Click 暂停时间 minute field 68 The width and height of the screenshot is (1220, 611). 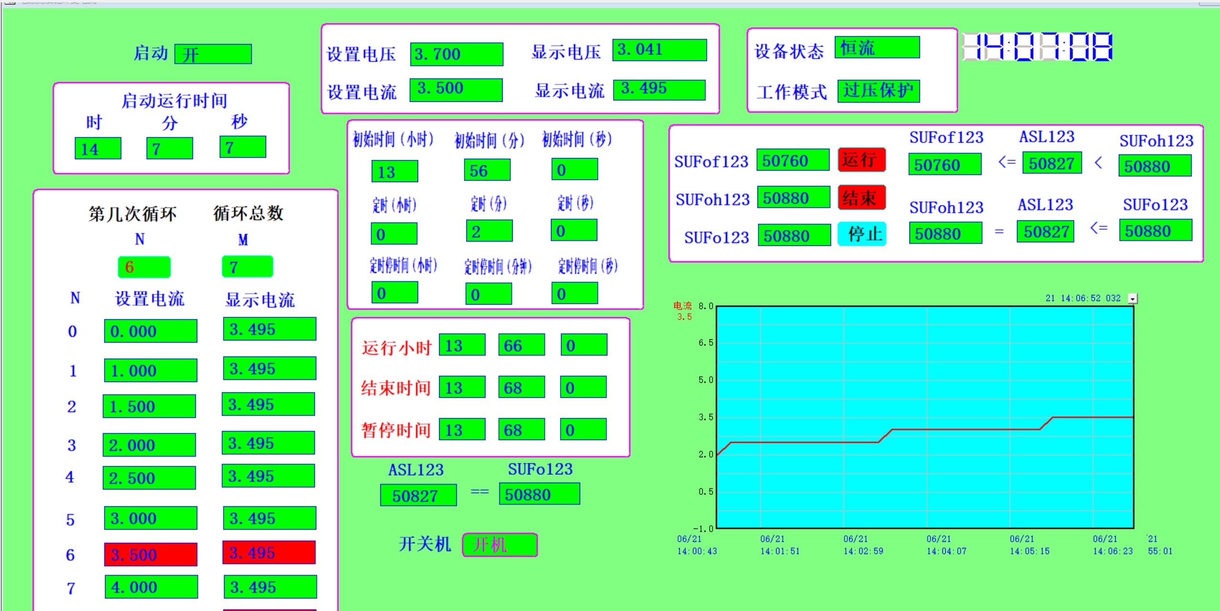pyautogui.click(x=521, y=429)
